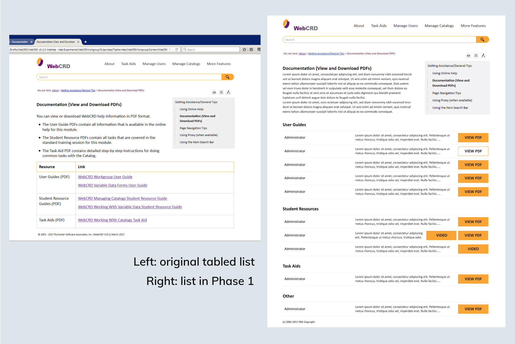Open Manage Users menu in left browser mockup
515x344 pixels.
coord(154,64)
